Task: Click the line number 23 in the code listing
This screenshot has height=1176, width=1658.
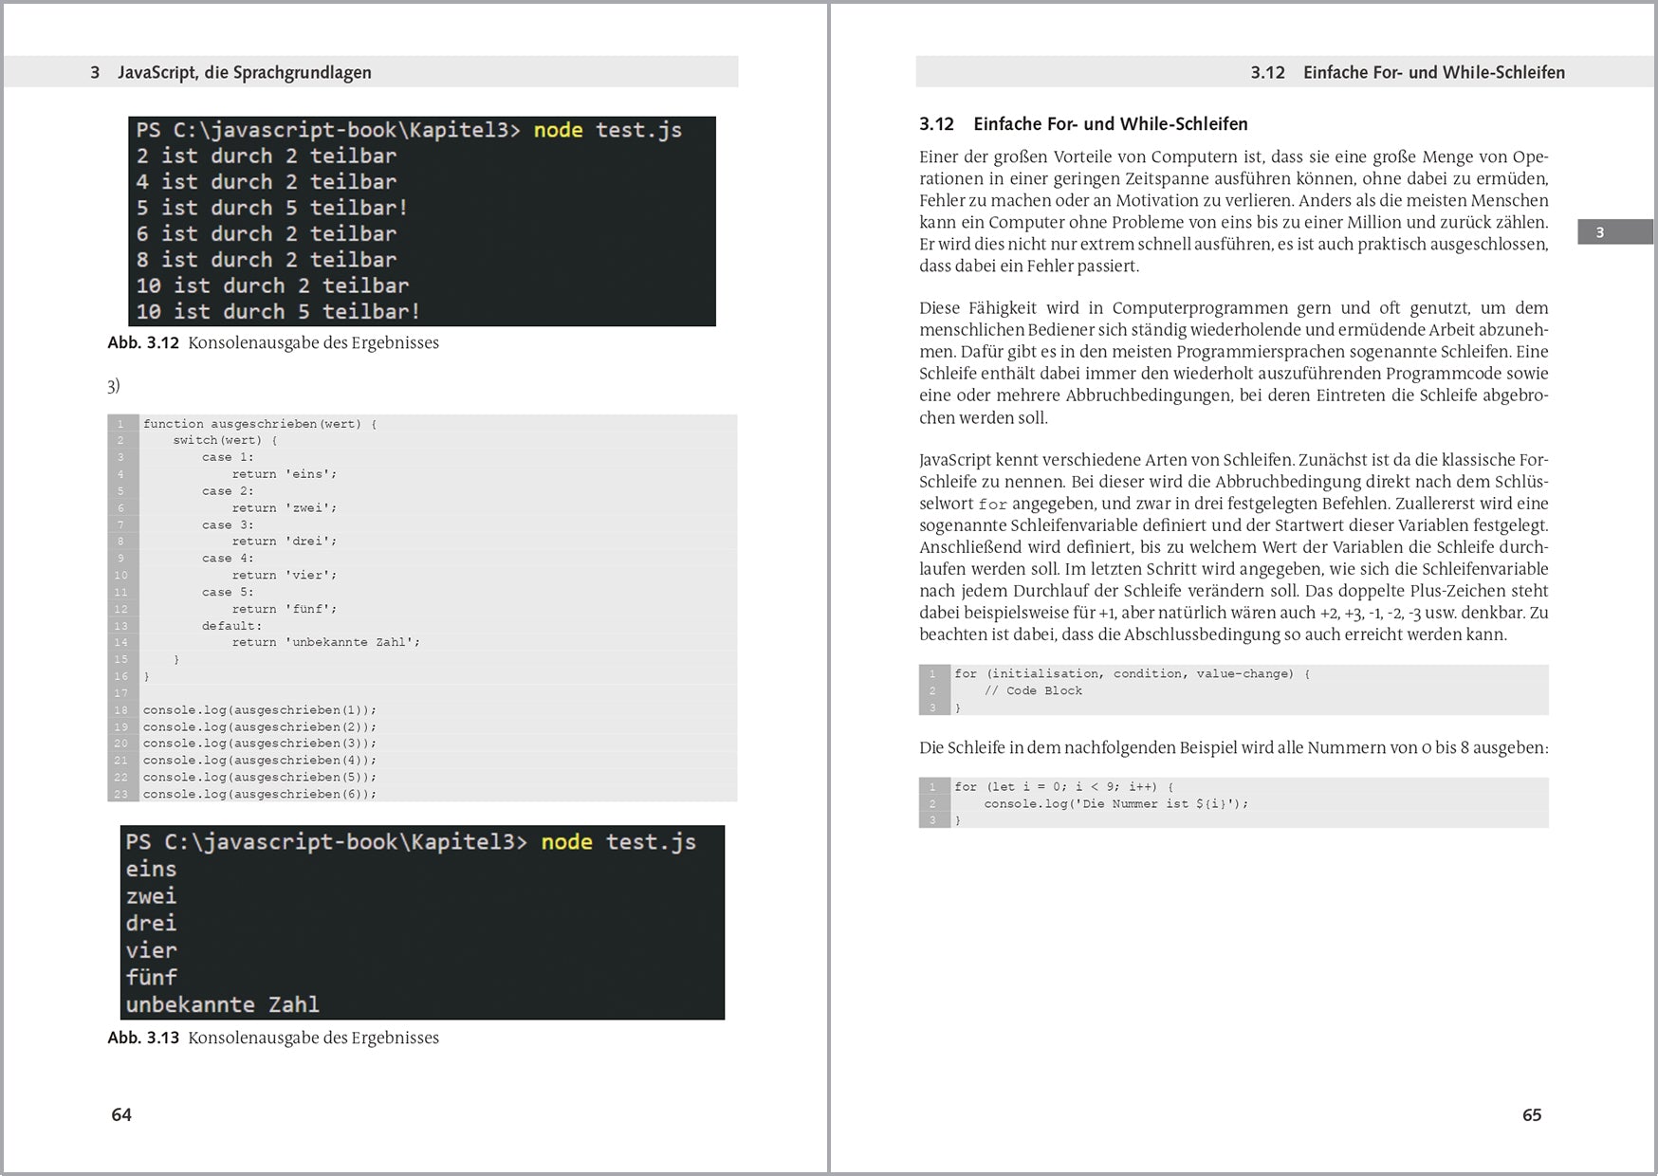Action: click(120, 794)
